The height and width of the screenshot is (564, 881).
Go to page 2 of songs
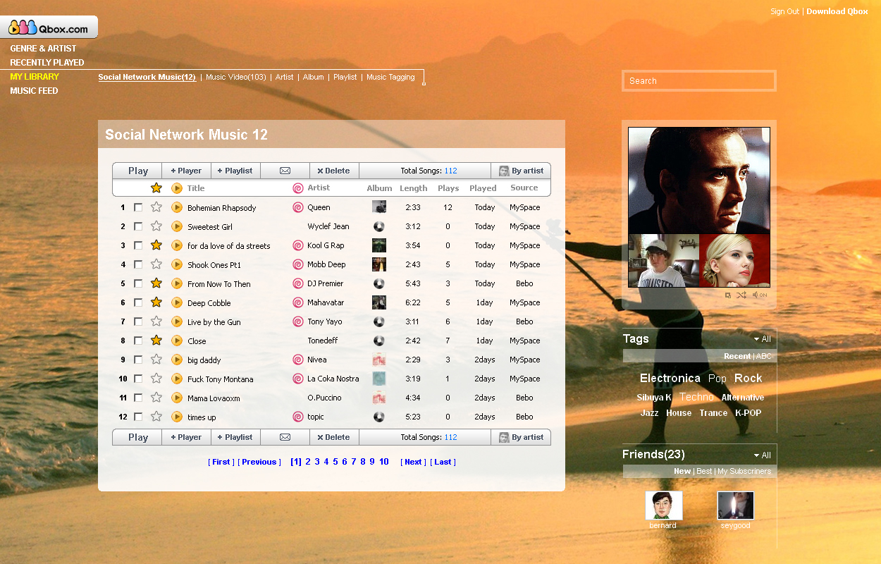pos(308,462)
